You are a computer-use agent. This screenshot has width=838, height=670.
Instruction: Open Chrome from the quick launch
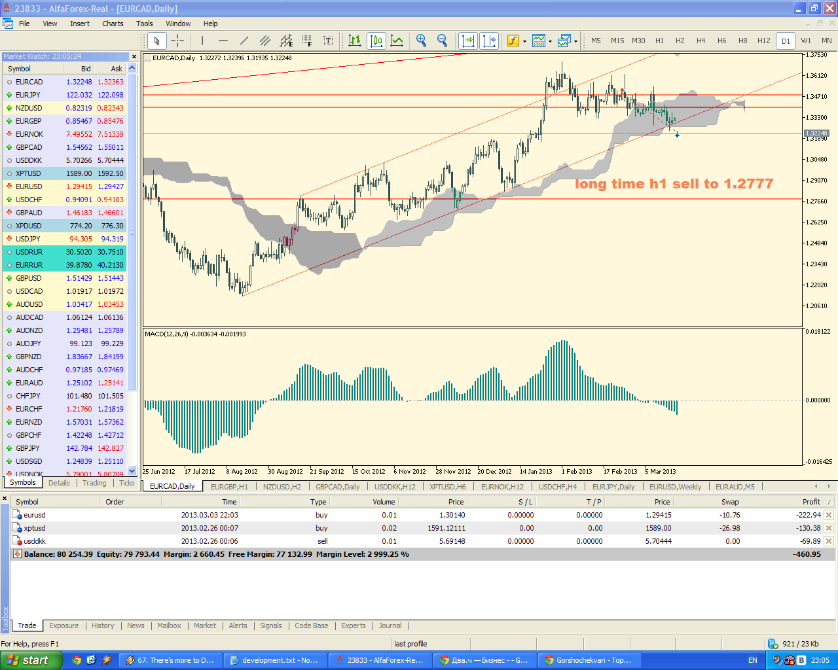77,660
